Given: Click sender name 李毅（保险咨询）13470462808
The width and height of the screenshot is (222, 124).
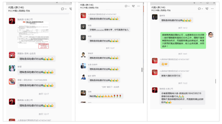Looking at the screenshot, I should pos(32,80).
